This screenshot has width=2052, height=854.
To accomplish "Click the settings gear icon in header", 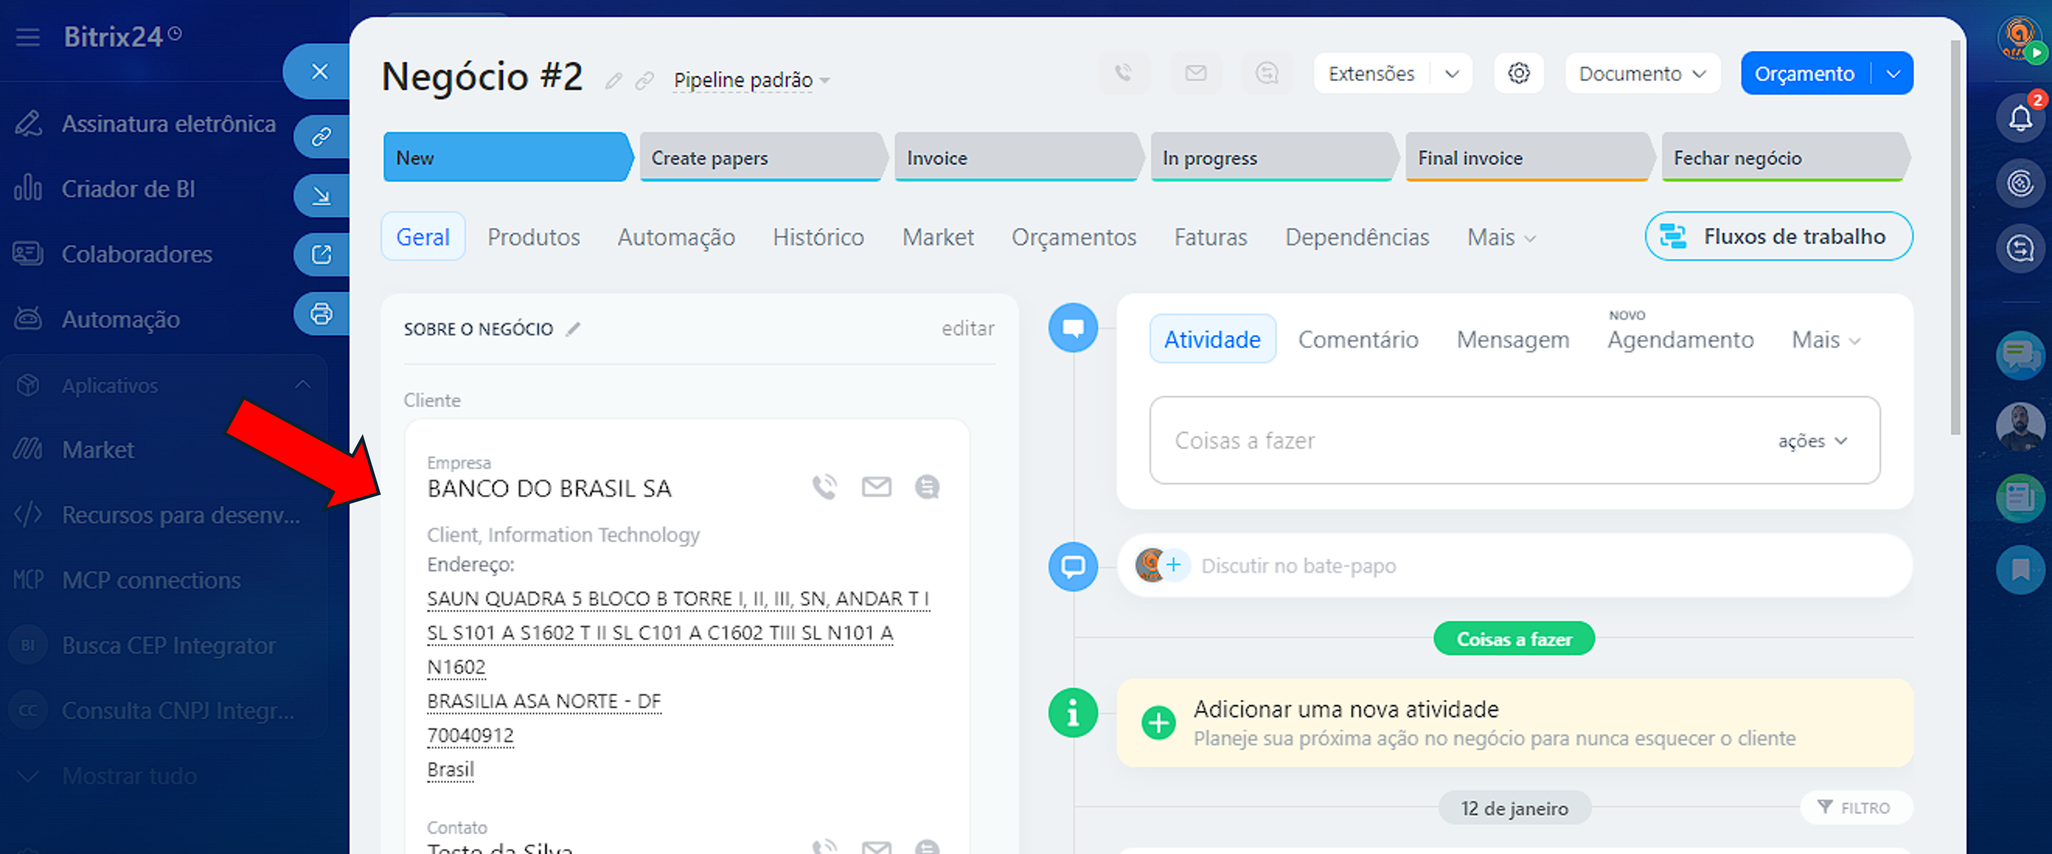I will pyautogui.click(x=1518, y=73).
